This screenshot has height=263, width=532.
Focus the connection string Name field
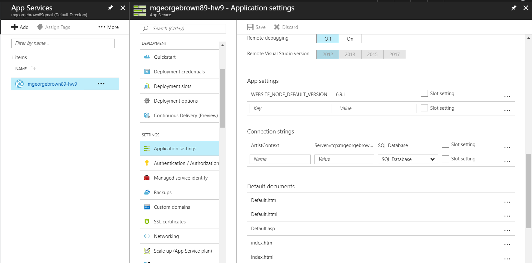point(280,159)
